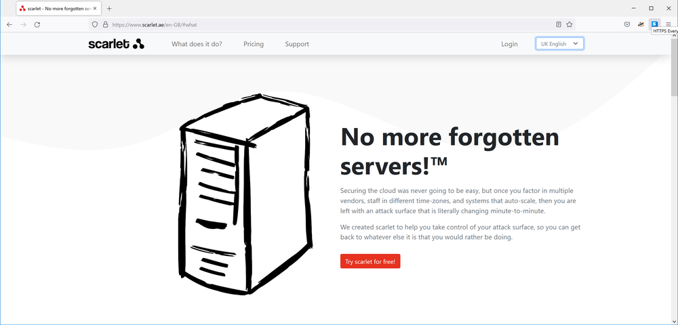Click the paragraph starting 'We created scarlet'
This screenshot has width=678, height=325.
pyautogui.click(x=460, y=232)
